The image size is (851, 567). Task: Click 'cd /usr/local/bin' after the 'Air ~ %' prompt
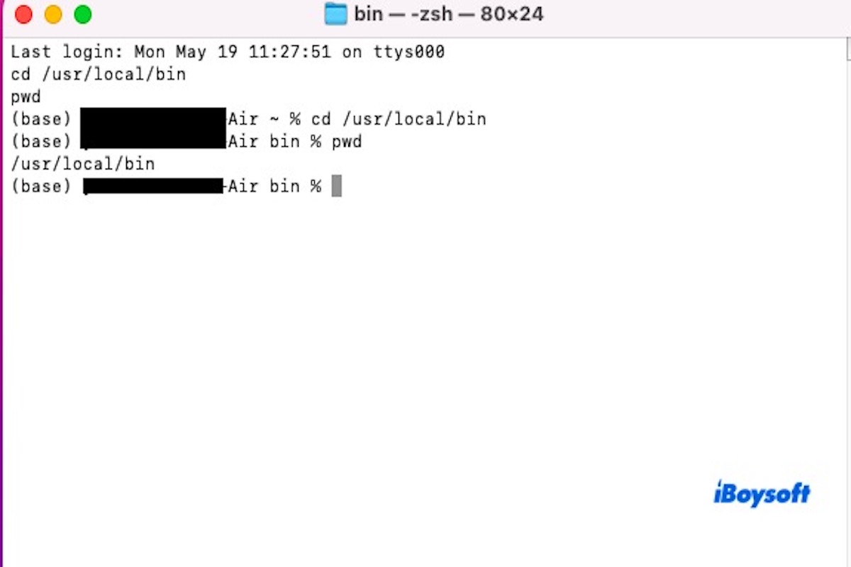[x=399, y=119]
